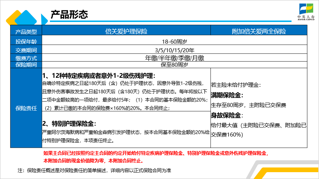Select the slide title 产品形态
The width and height of the screenshot is (319, 179).
(69, 14)
